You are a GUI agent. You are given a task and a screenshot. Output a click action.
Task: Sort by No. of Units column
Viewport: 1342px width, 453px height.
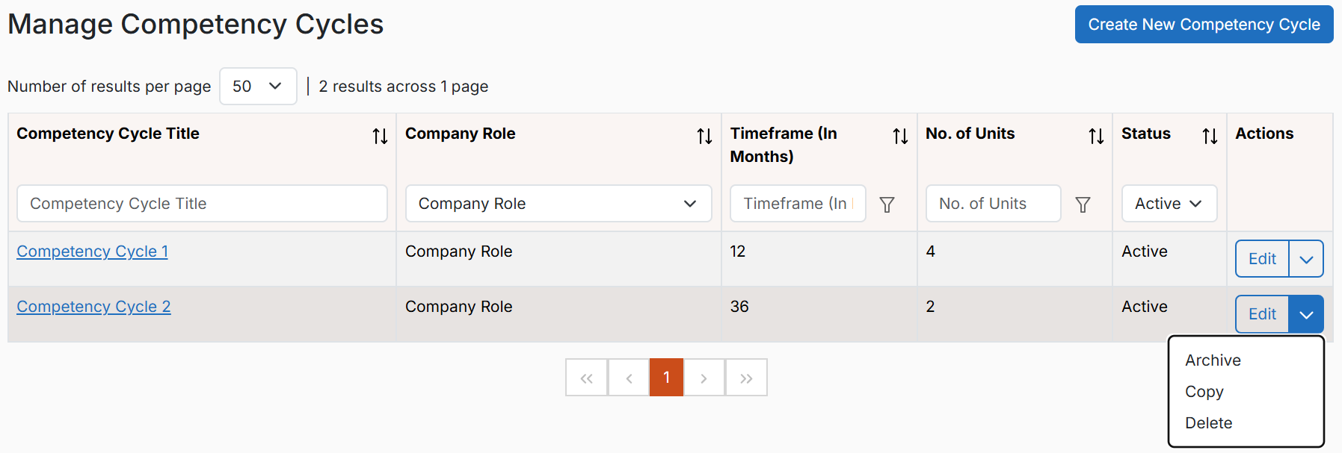pyautogui.click(x=1096, y=136)
